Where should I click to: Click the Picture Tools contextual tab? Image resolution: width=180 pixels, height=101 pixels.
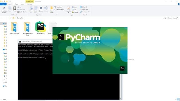pos(30,1)
